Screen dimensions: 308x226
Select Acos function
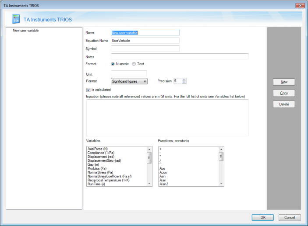coord(163,172)
